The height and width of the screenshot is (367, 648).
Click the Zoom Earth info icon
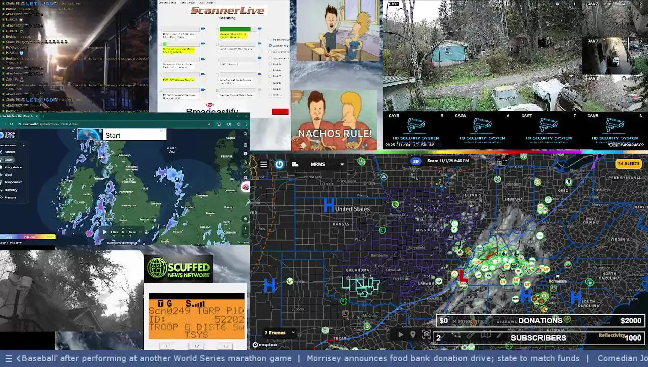(245, 154)
